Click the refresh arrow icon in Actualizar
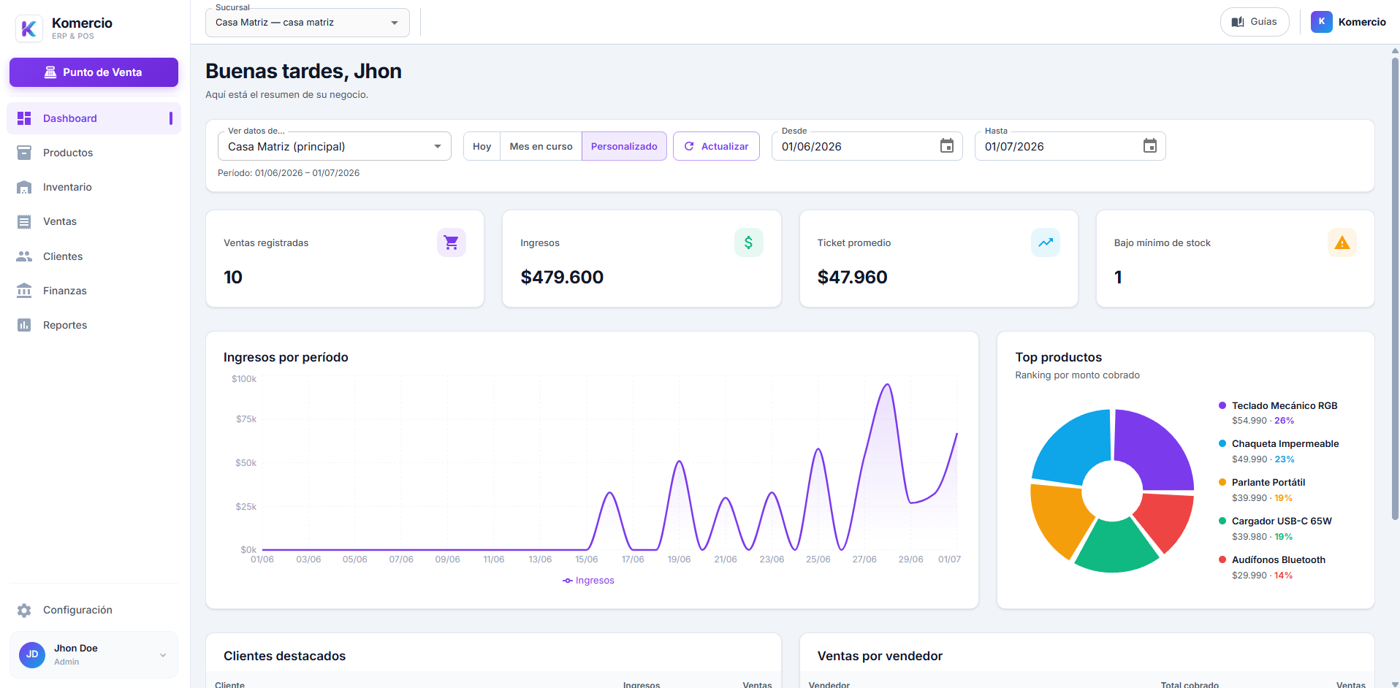Viewport: 1400px width, 688px height. 689,146
